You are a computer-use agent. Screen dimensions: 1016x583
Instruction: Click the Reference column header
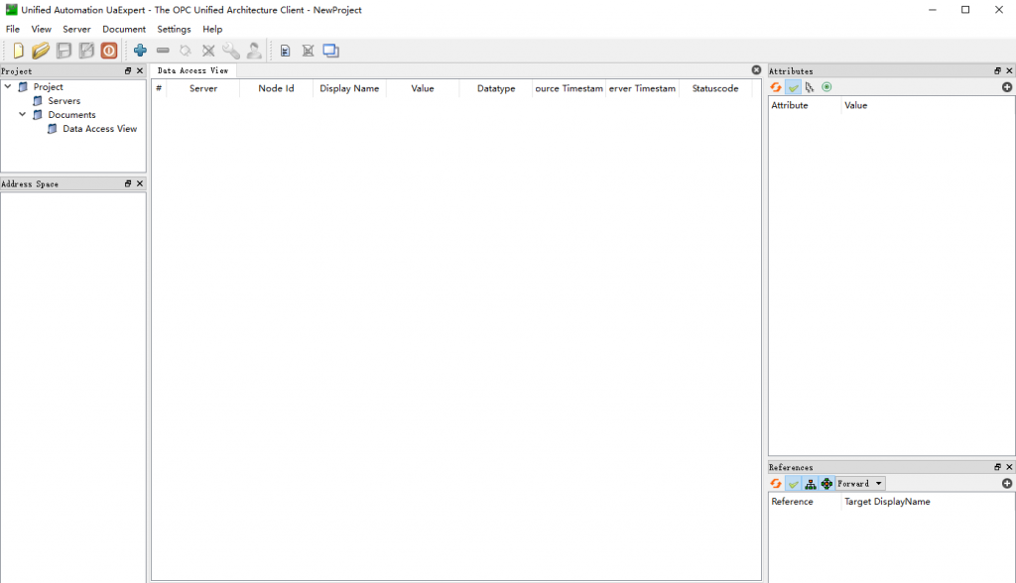805,502
